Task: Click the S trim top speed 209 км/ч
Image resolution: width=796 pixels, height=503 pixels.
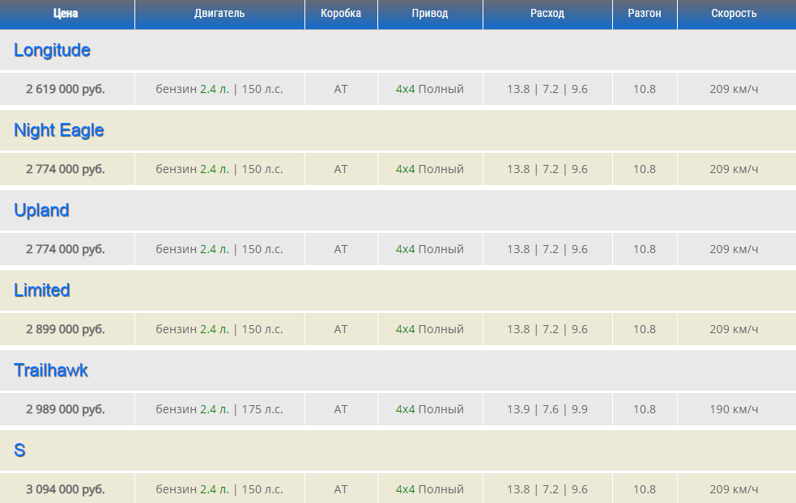Action: (x=734, y=490)
